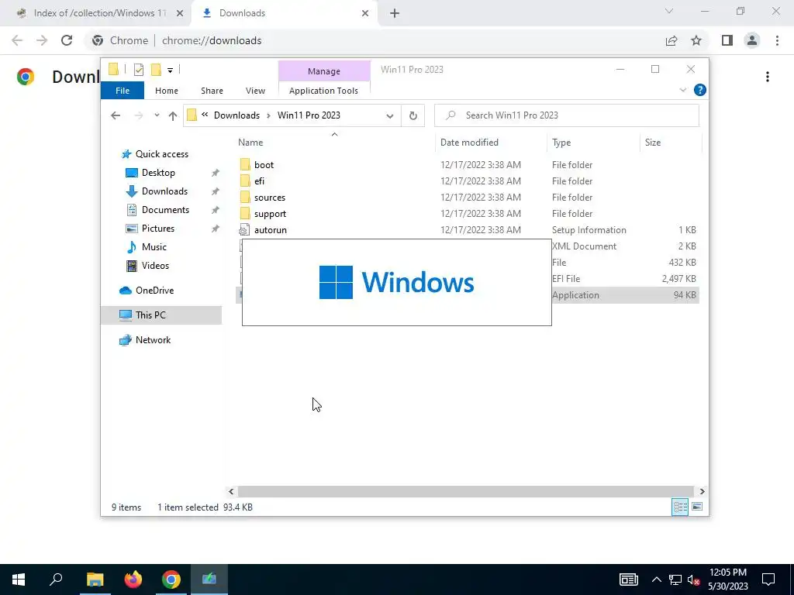Open the Application Tools tab

tap(323, 91)
